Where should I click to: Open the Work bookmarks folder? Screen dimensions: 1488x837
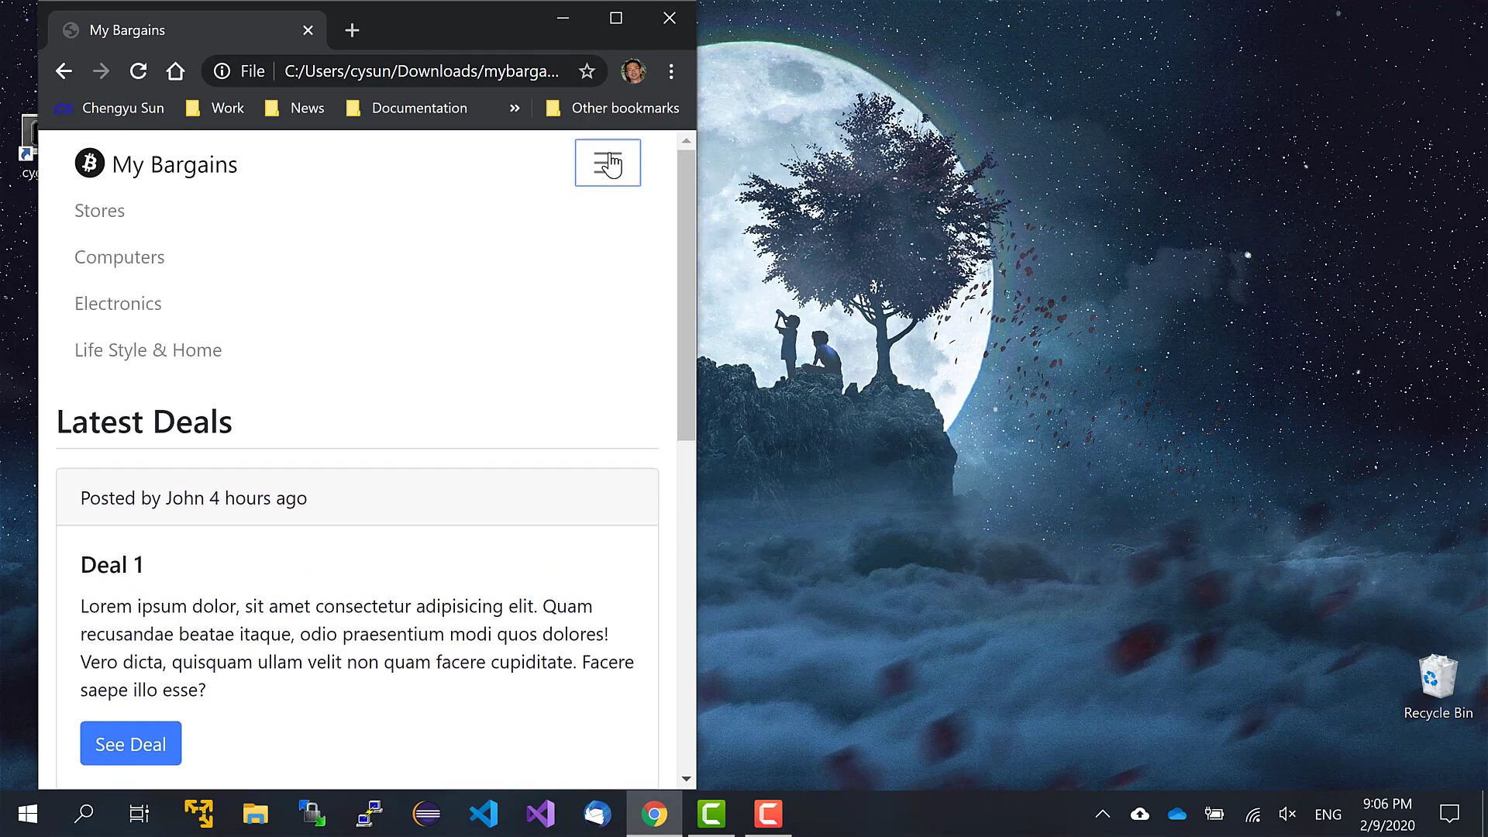pyautogui.click(x=215, y=108)
